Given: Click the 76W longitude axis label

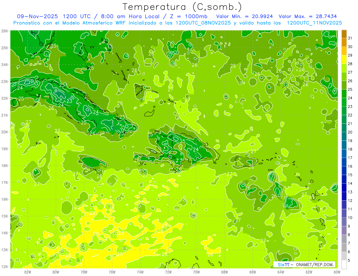Looking at the screenshot, I should click(112, 272).
